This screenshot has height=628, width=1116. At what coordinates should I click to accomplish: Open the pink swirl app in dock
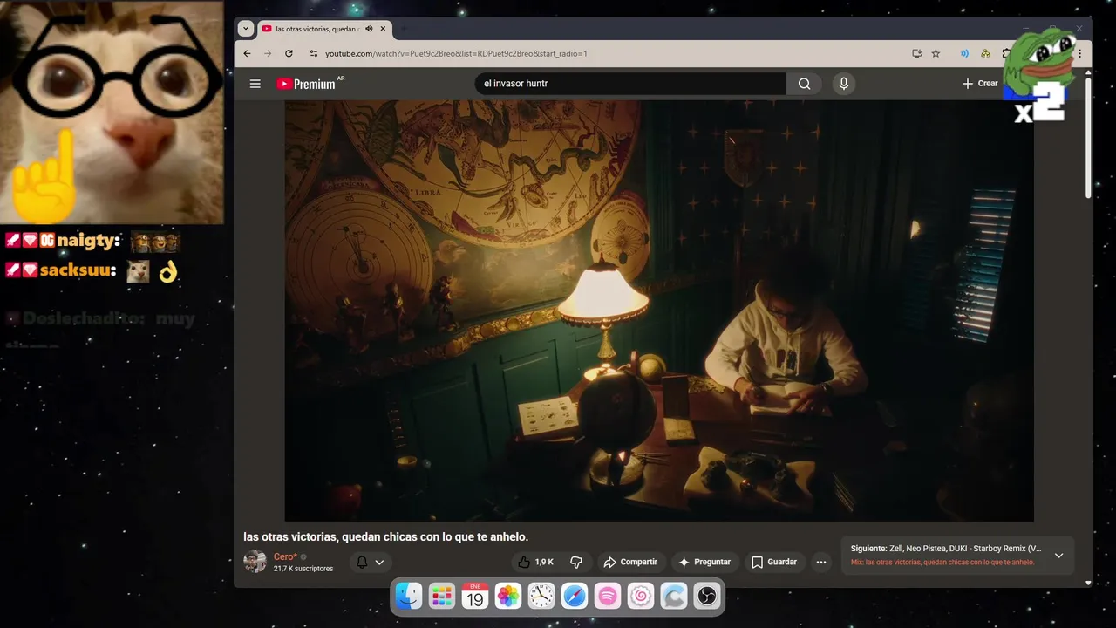click(641, 597)
